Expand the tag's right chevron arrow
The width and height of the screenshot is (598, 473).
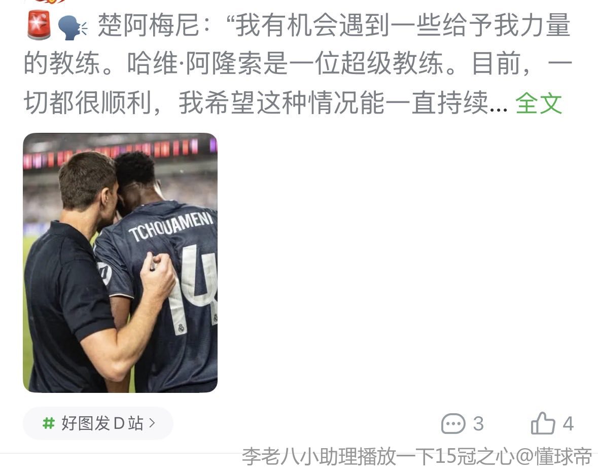[x=152, y=423]
